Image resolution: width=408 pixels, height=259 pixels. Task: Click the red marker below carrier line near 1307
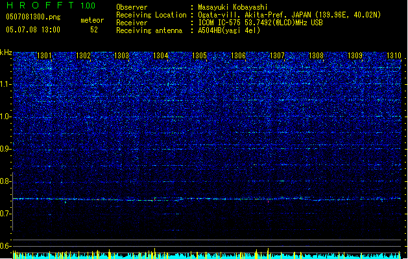coord(269,201)
